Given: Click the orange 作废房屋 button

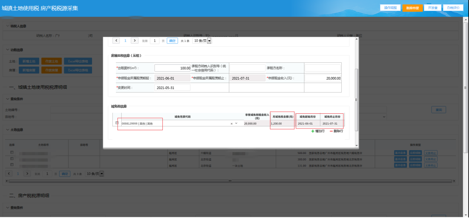Looking at the screenshot, I should click(x=51, y=70).
